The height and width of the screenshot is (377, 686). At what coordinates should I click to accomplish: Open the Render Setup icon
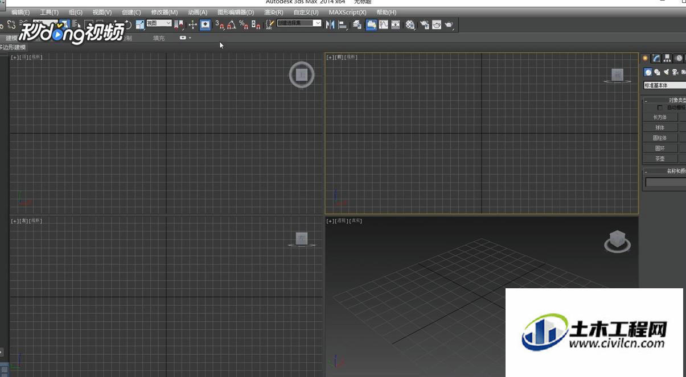tap(424, 24)
